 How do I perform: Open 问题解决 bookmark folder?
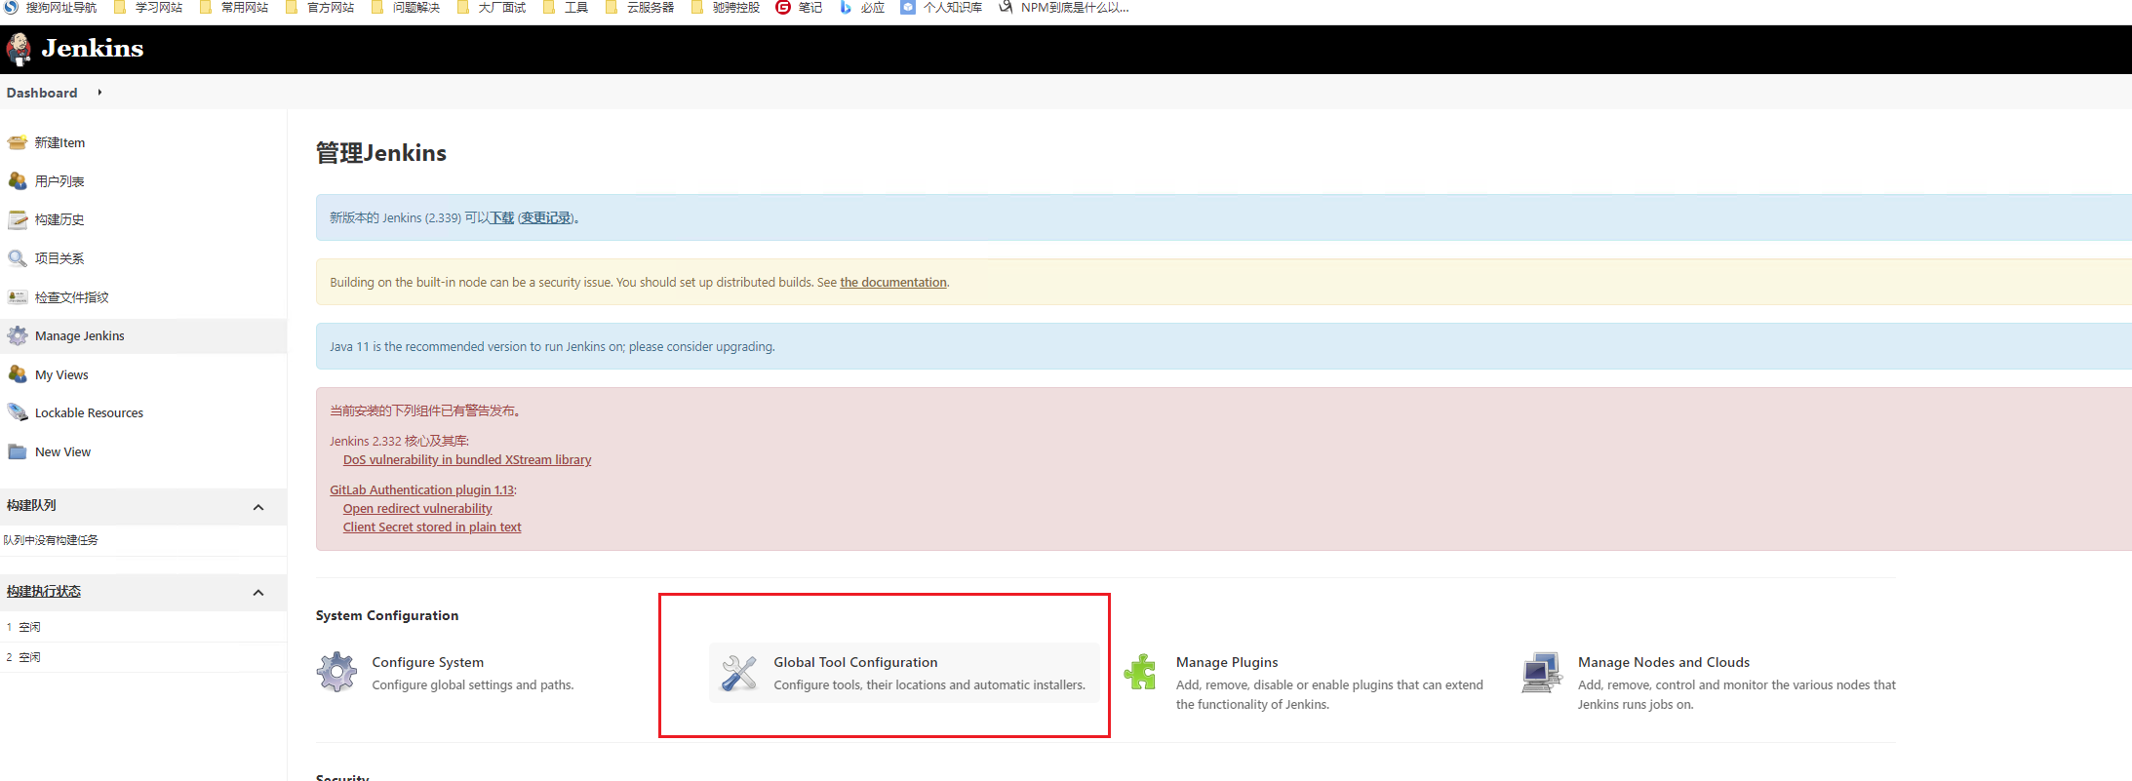coord(406,8)
